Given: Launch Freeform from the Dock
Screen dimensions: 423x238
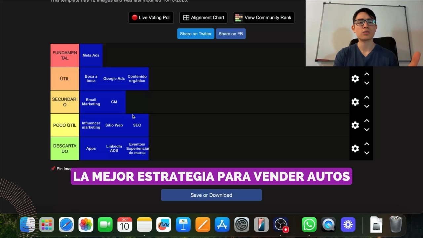Looking at the screenshot, I should coord(164,225).
